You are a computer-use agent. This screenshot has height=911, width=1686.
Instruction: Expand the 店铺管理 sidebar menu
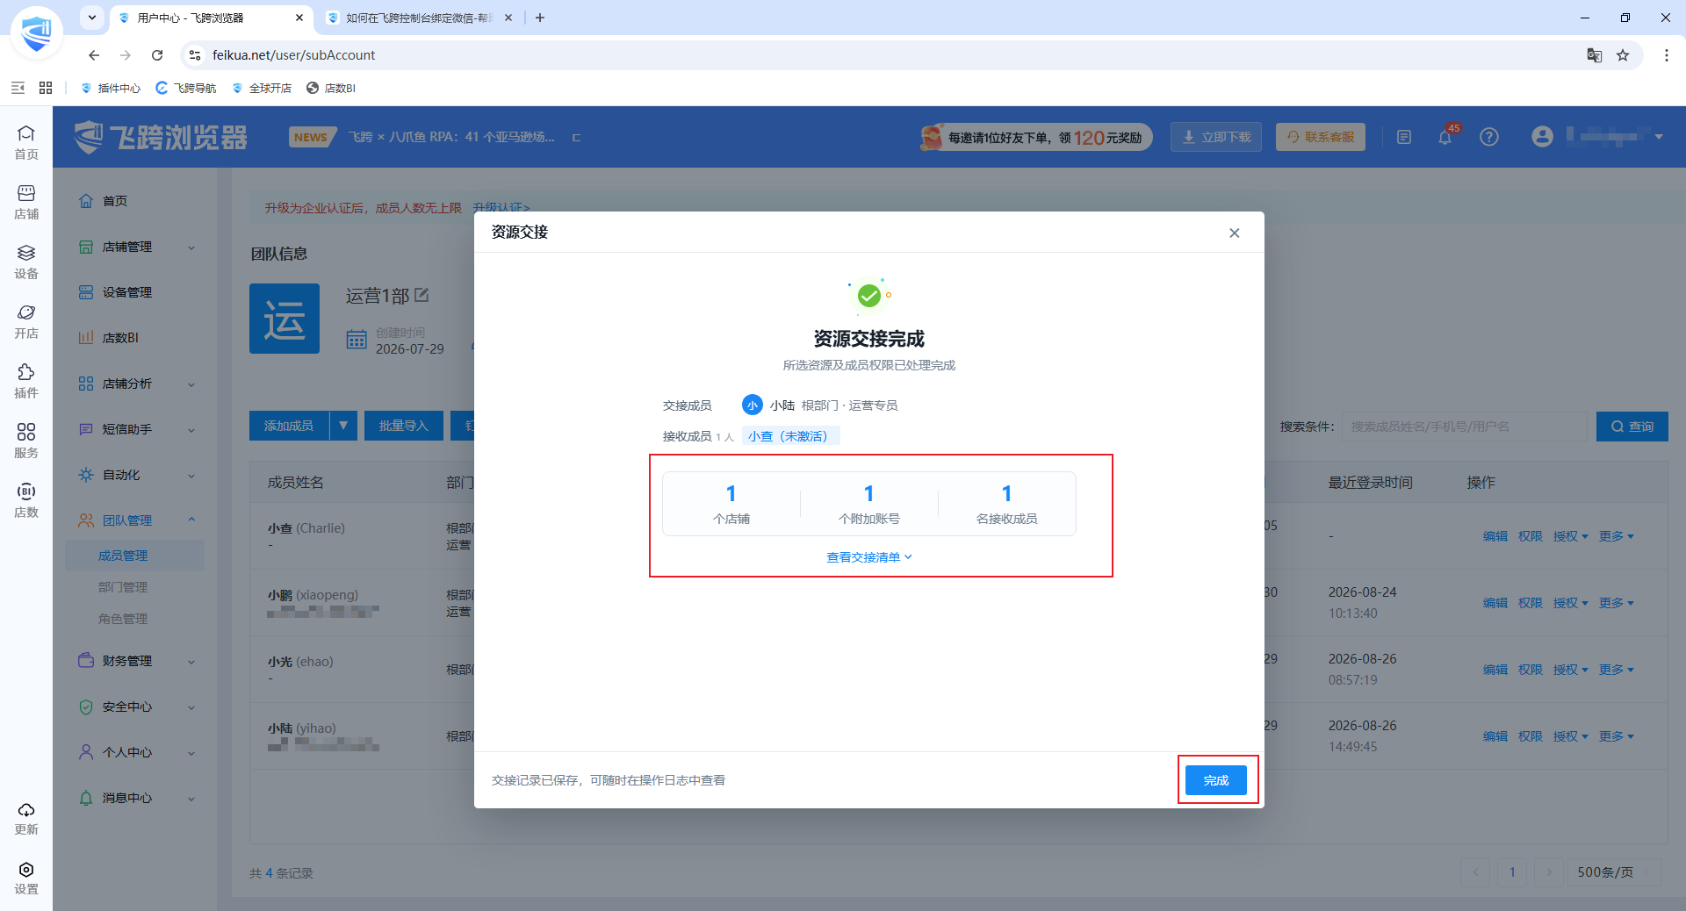pyautogui.click(x=136, y=247)
